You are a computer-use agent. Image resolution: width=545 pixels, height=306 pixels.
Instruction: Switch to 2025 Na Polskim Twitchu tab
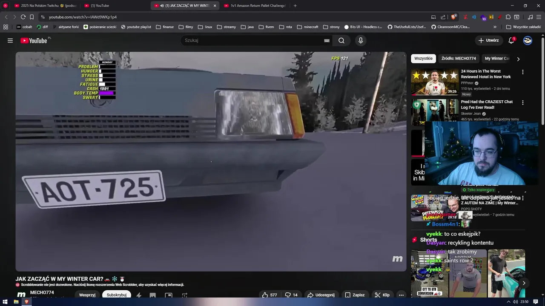[x=45, y=6]
